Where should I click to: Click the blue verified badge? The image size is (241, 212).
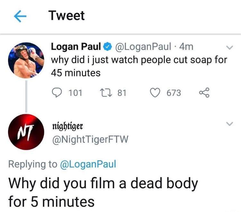(x=107, y=47)
